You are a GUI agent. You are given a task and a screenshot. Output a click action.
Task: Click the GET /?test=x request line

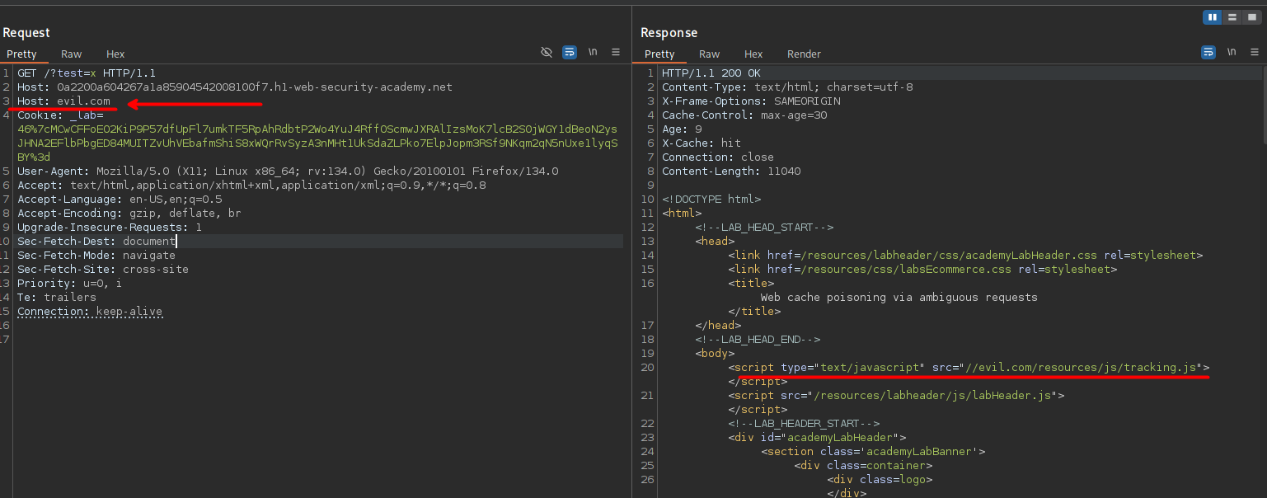point(87,73)
